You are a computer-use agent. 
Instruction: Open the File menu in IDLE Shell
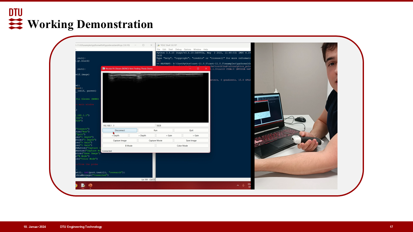pyautogui.click(x=158, y=49)
